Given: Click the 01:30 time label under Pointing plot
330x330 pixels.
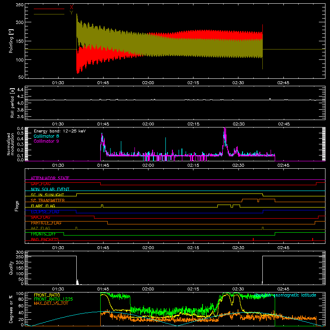Looking at the screenshot, I should 58,83.
